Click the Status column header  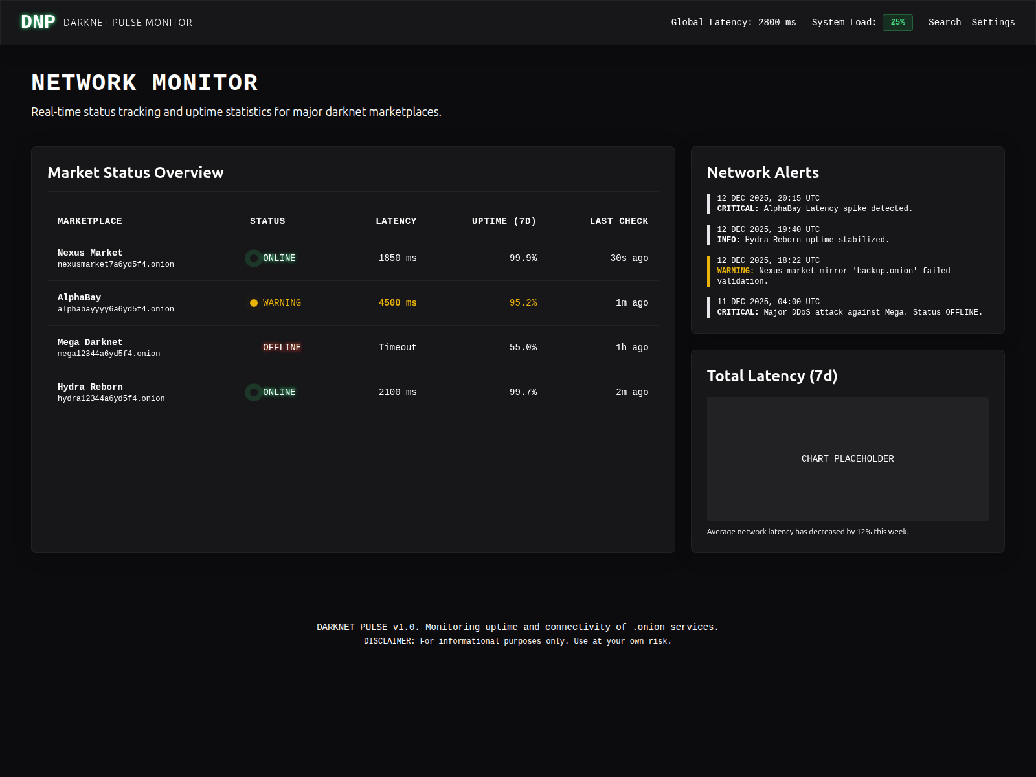tap(267, 221)
